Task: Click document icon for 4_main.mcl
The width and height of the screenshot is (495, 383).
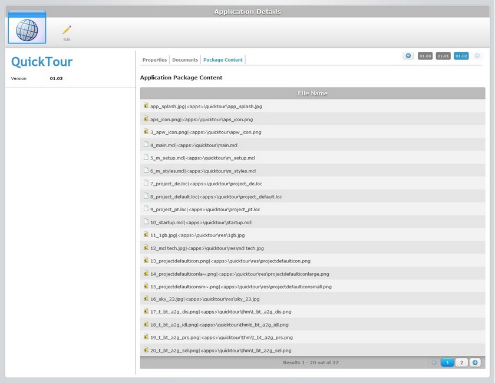Action: point(146,144)
